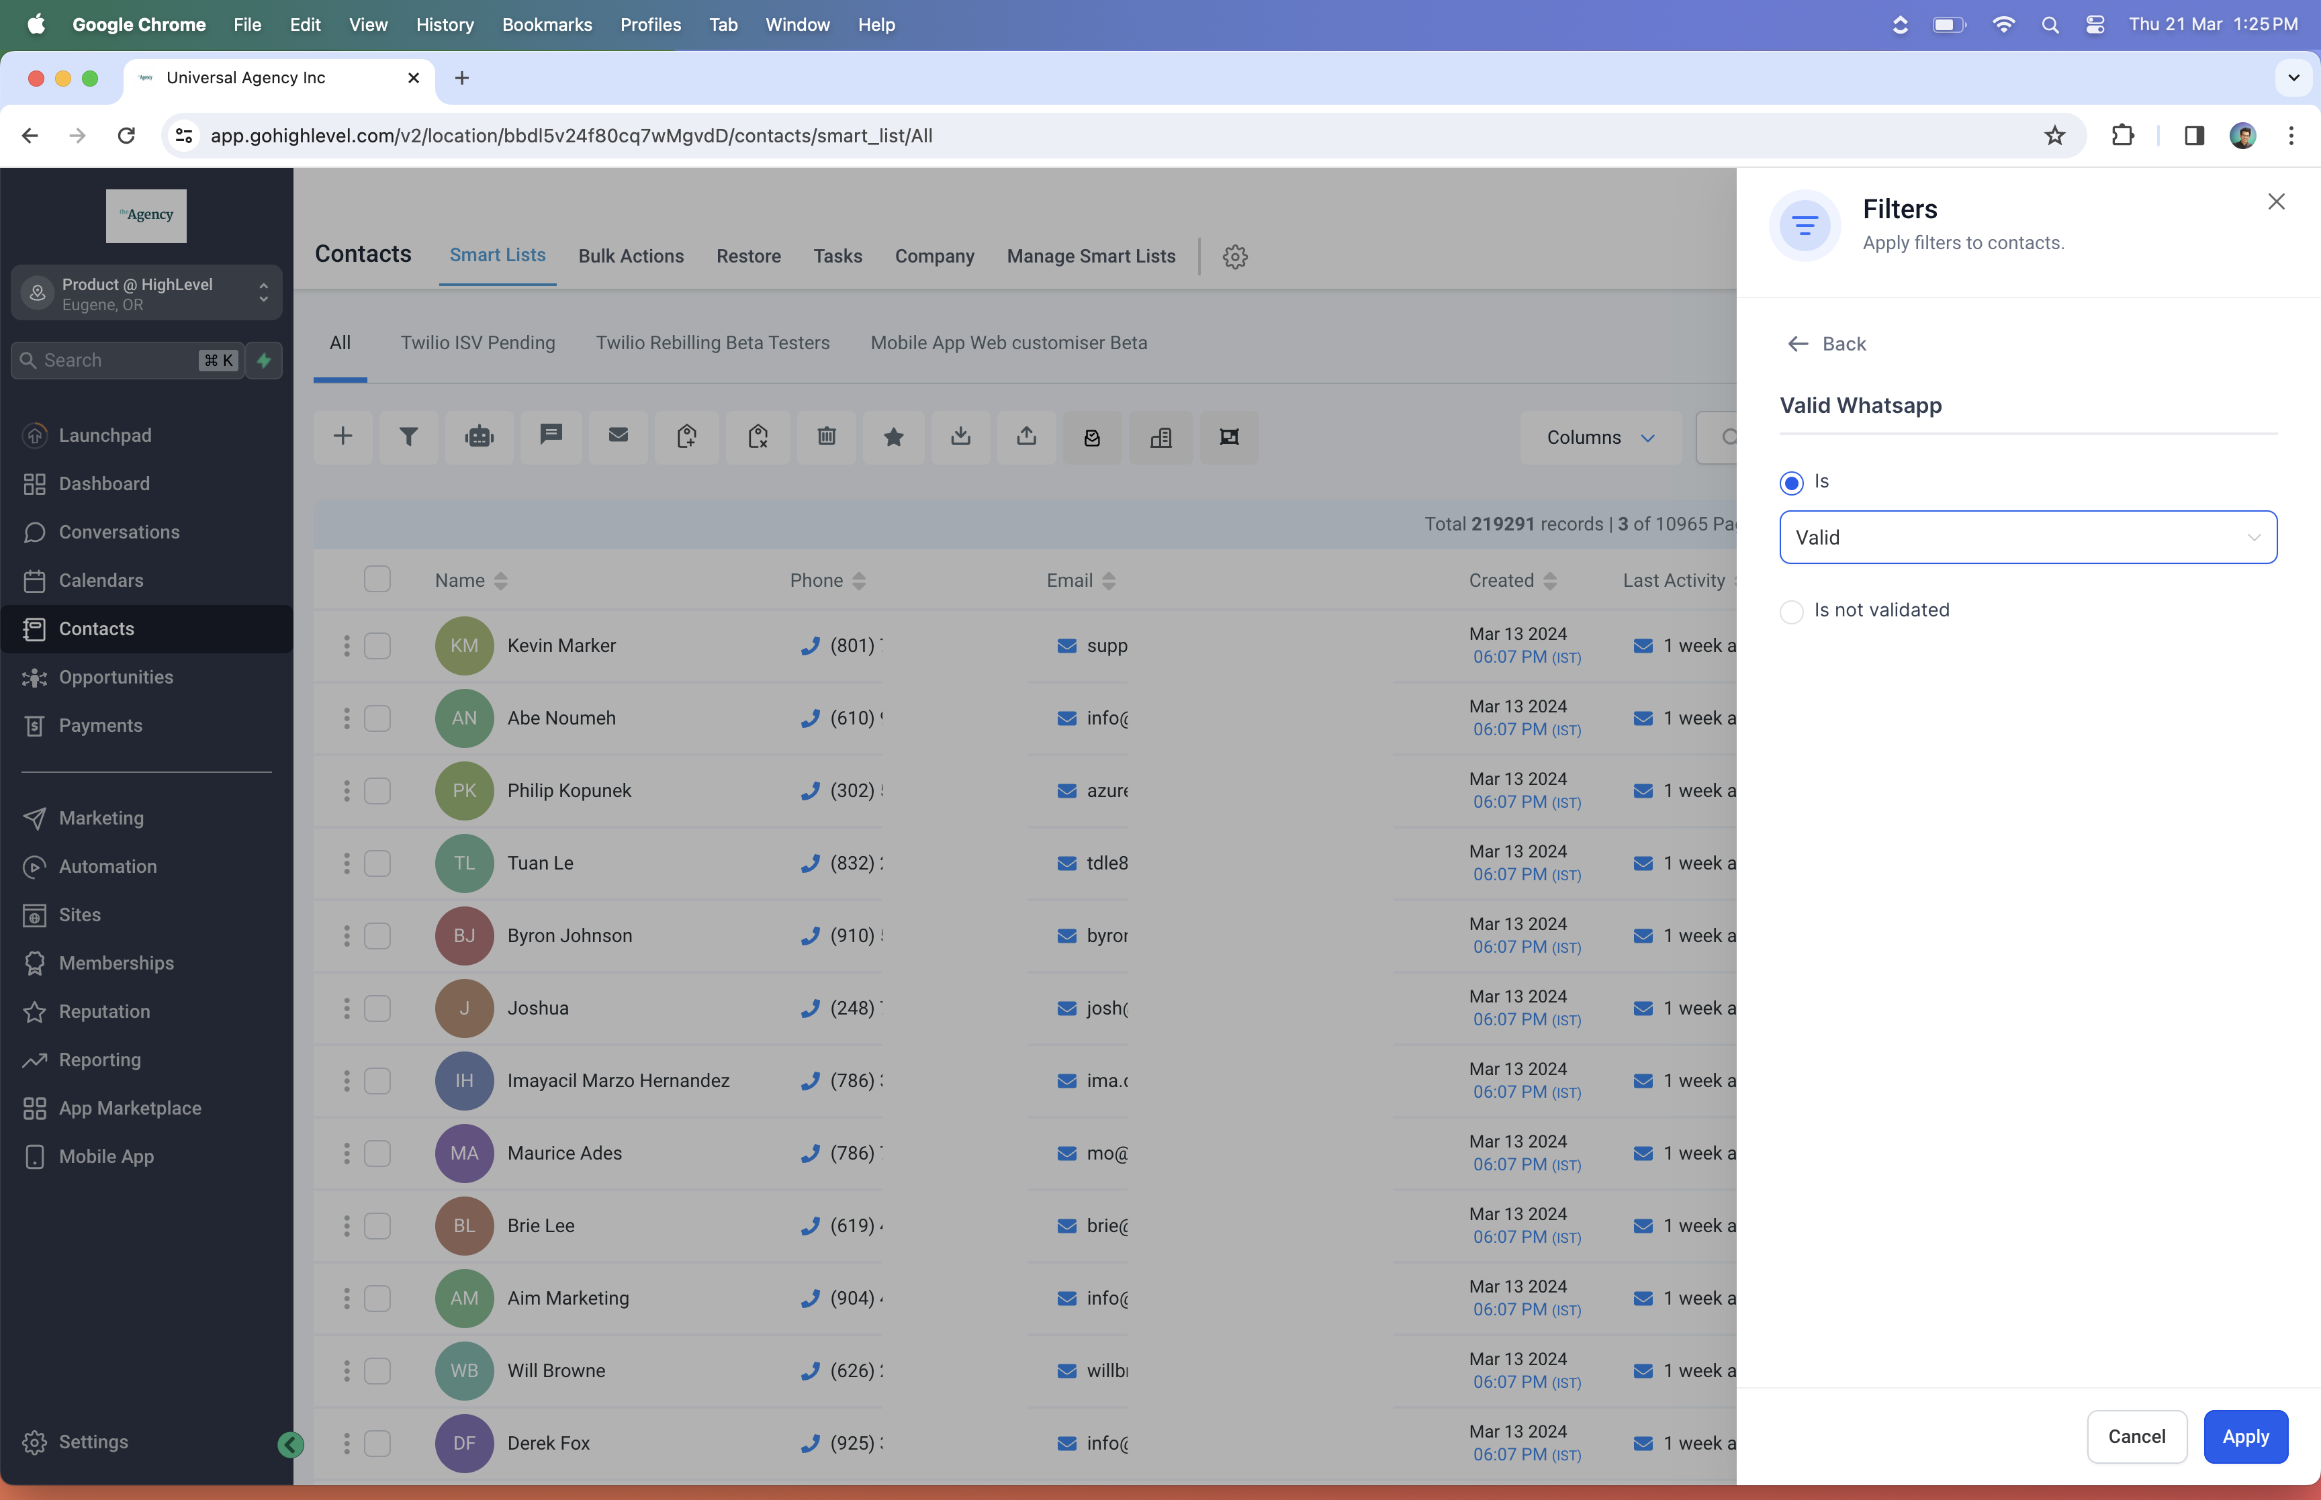Open the Contacts settings gear icon

coord(1235,256)
